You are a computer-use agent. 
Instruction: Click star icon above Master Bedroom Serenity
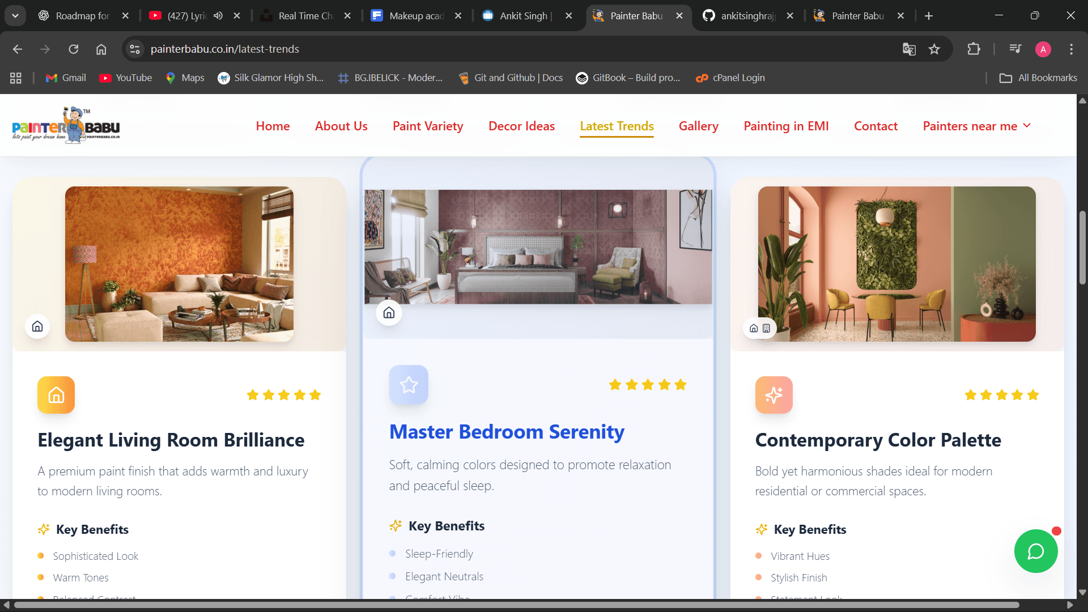pyautogui.click(x=409, y=385)
